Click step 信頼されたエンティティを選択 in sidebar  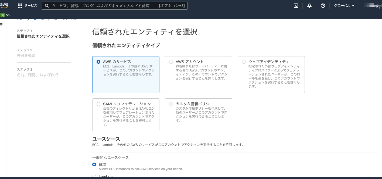point(43,36)
